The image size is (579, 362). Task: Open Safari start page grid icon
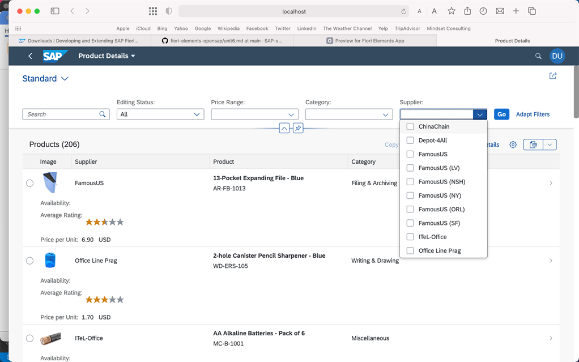pos(153,11)
